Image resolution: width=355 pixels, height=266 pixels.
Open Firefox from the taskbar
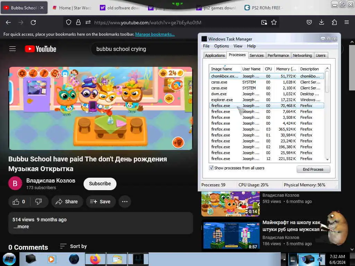click(x=95, y=259)
